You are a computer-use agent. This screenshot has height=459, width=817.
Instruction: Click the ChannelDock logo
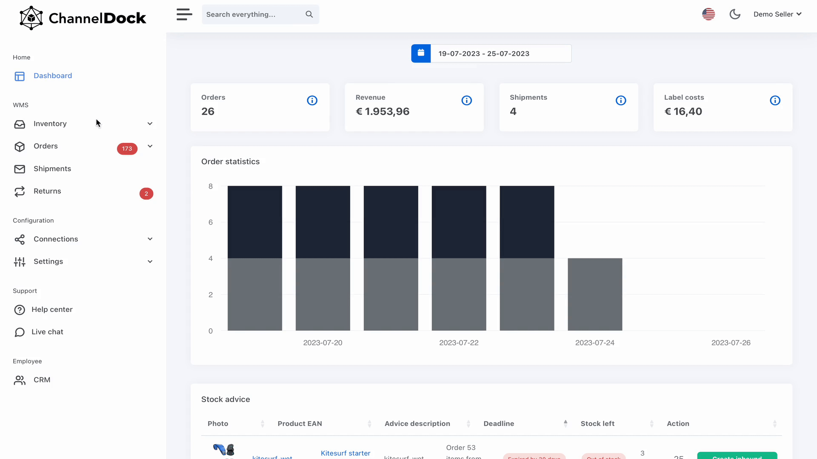(83, 18)
